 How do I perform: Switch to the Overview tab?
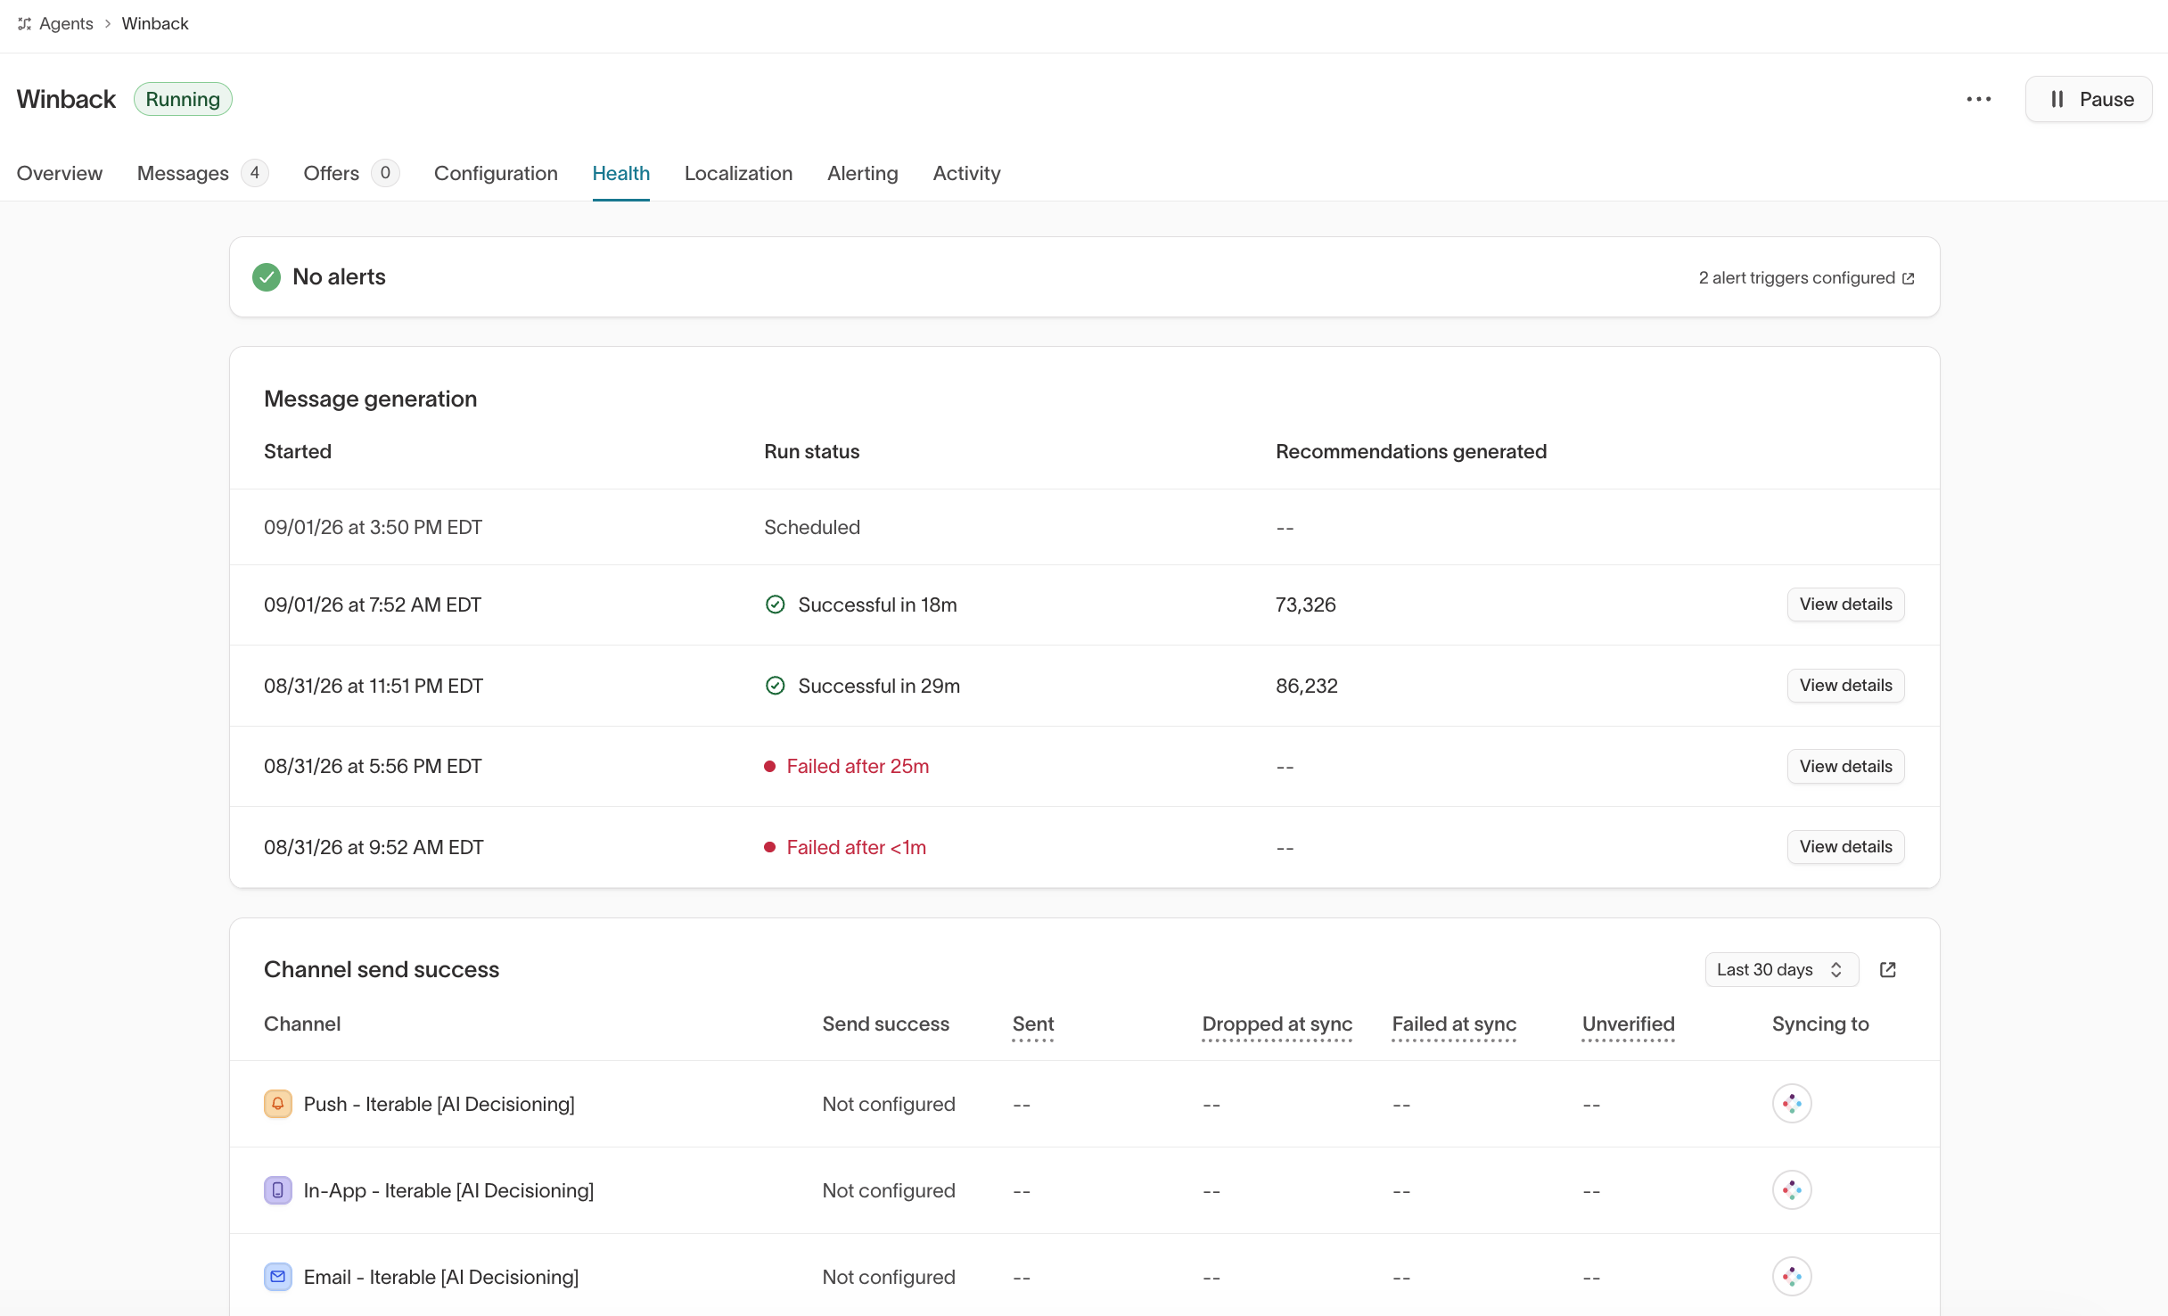60,173
